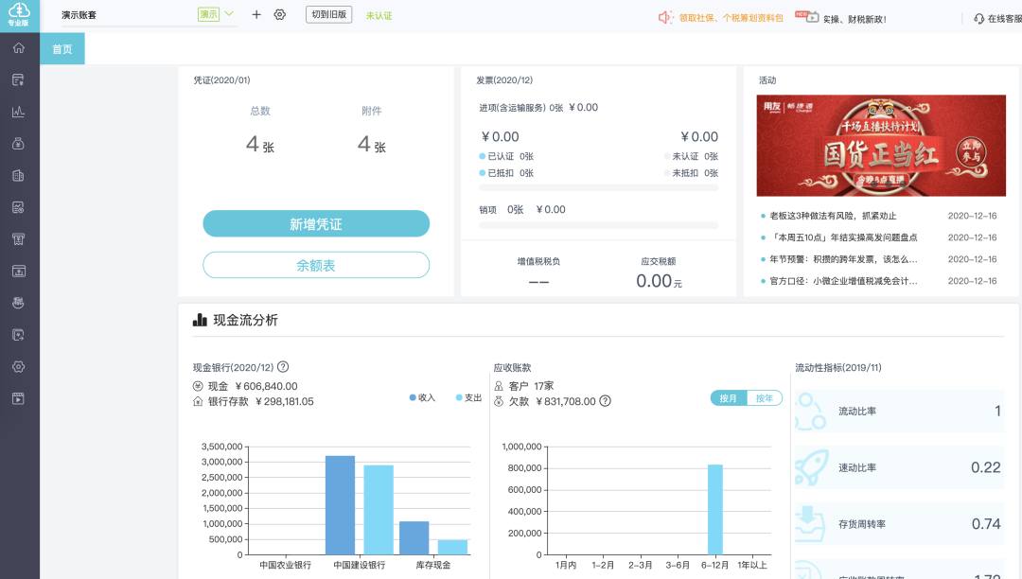The image size is (1022, 579).
Task: Click the help icon next to 现金银行(2020/12)
Action: [283, 367]
